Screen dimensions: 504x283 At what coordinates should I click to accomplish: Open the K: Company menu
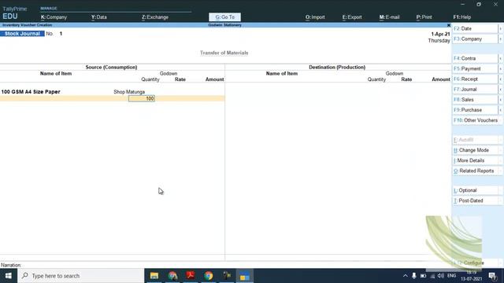click(x=54, y=17)
